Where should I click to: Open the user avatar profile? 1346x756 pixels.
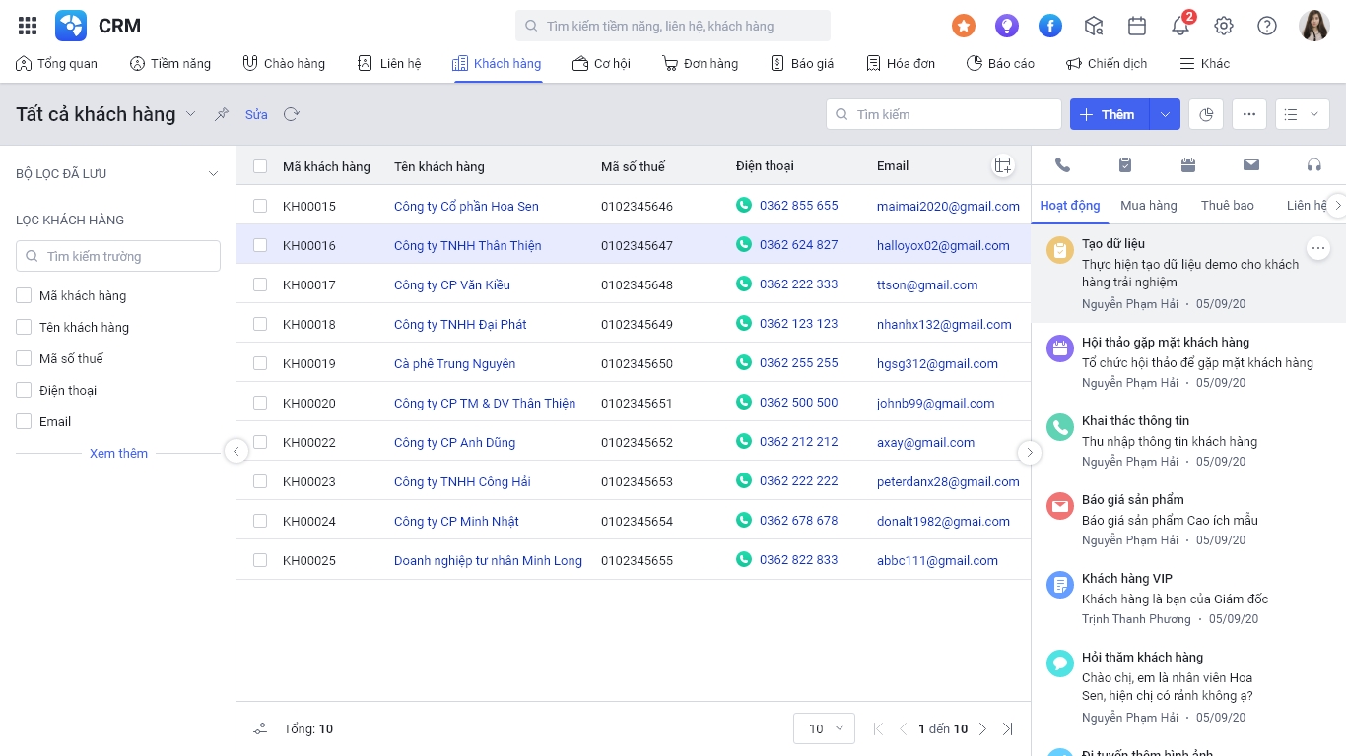click(1314, 26)
